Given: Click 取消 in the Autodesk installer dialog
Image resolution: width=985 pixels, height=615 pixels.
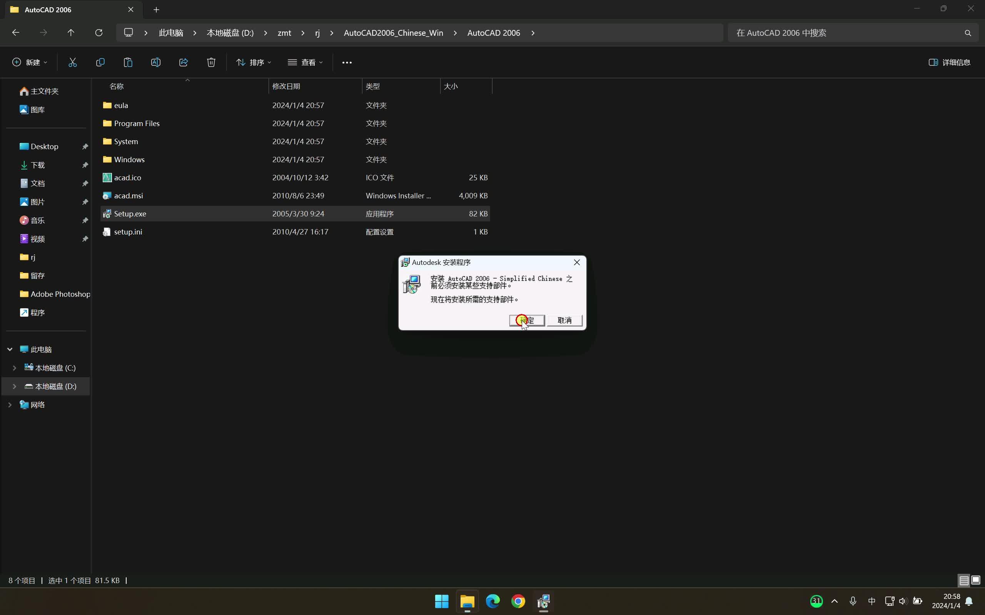Looking at the screenshot, I should 564,321.
